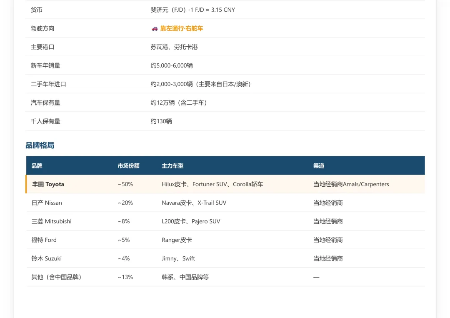Select the value 约12万辆（含二手车）
The image size is (450, 318).
tap(179, 103)
